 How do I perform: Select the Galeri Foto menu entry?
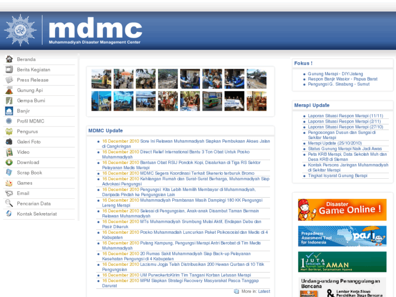tap(29, 142)
